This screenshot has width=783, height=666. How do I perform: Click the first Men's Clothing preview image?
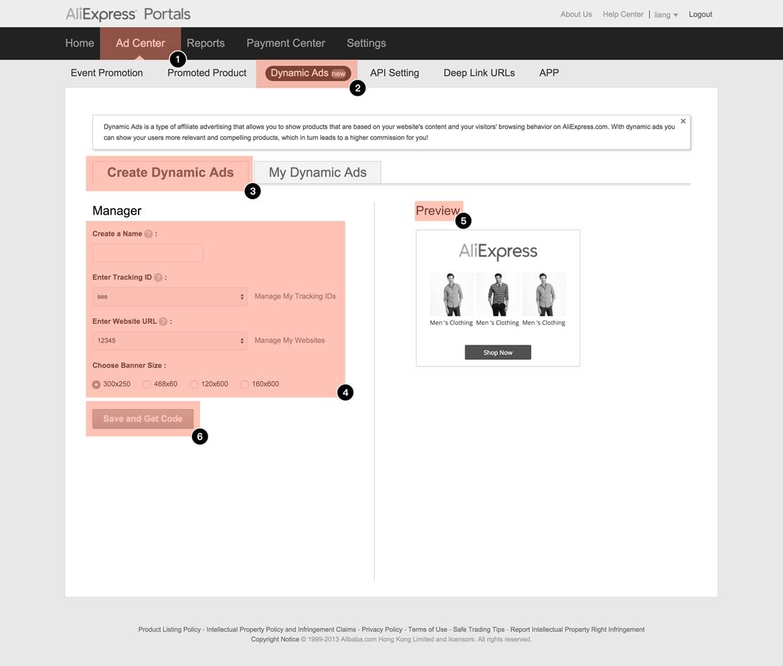pos(452,295)
